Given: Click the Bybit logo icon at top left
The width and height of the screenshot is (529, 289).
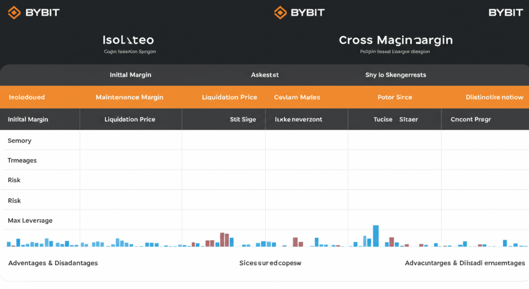Looking at the screenshot, I should pos(14,12).
